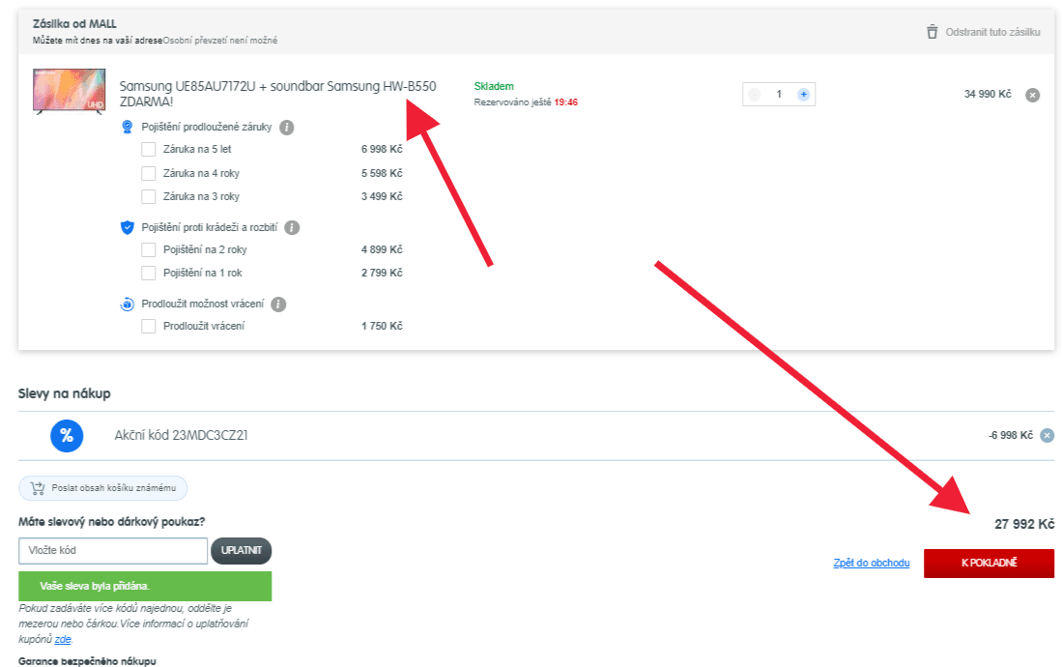The height and width of the screenshot is (667, 1062).
Task: Open the Samsung UE85AU7172U product title
Action: [x=277, y=94]
